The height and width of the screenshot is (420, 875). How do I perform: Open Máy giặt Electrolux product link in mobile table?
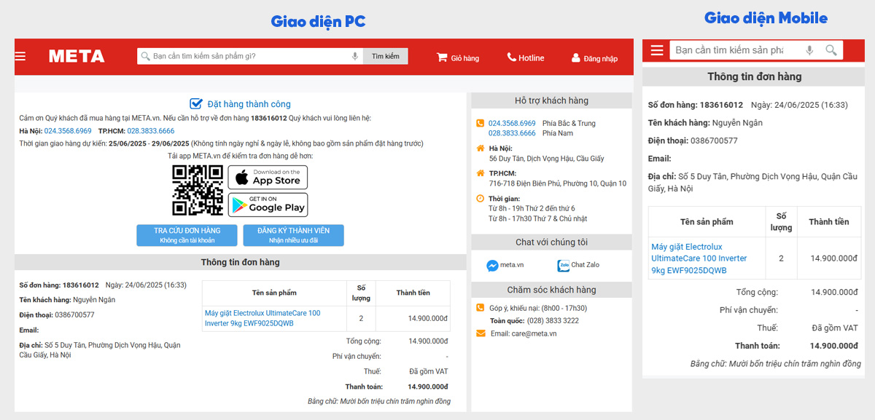[699, 258]
